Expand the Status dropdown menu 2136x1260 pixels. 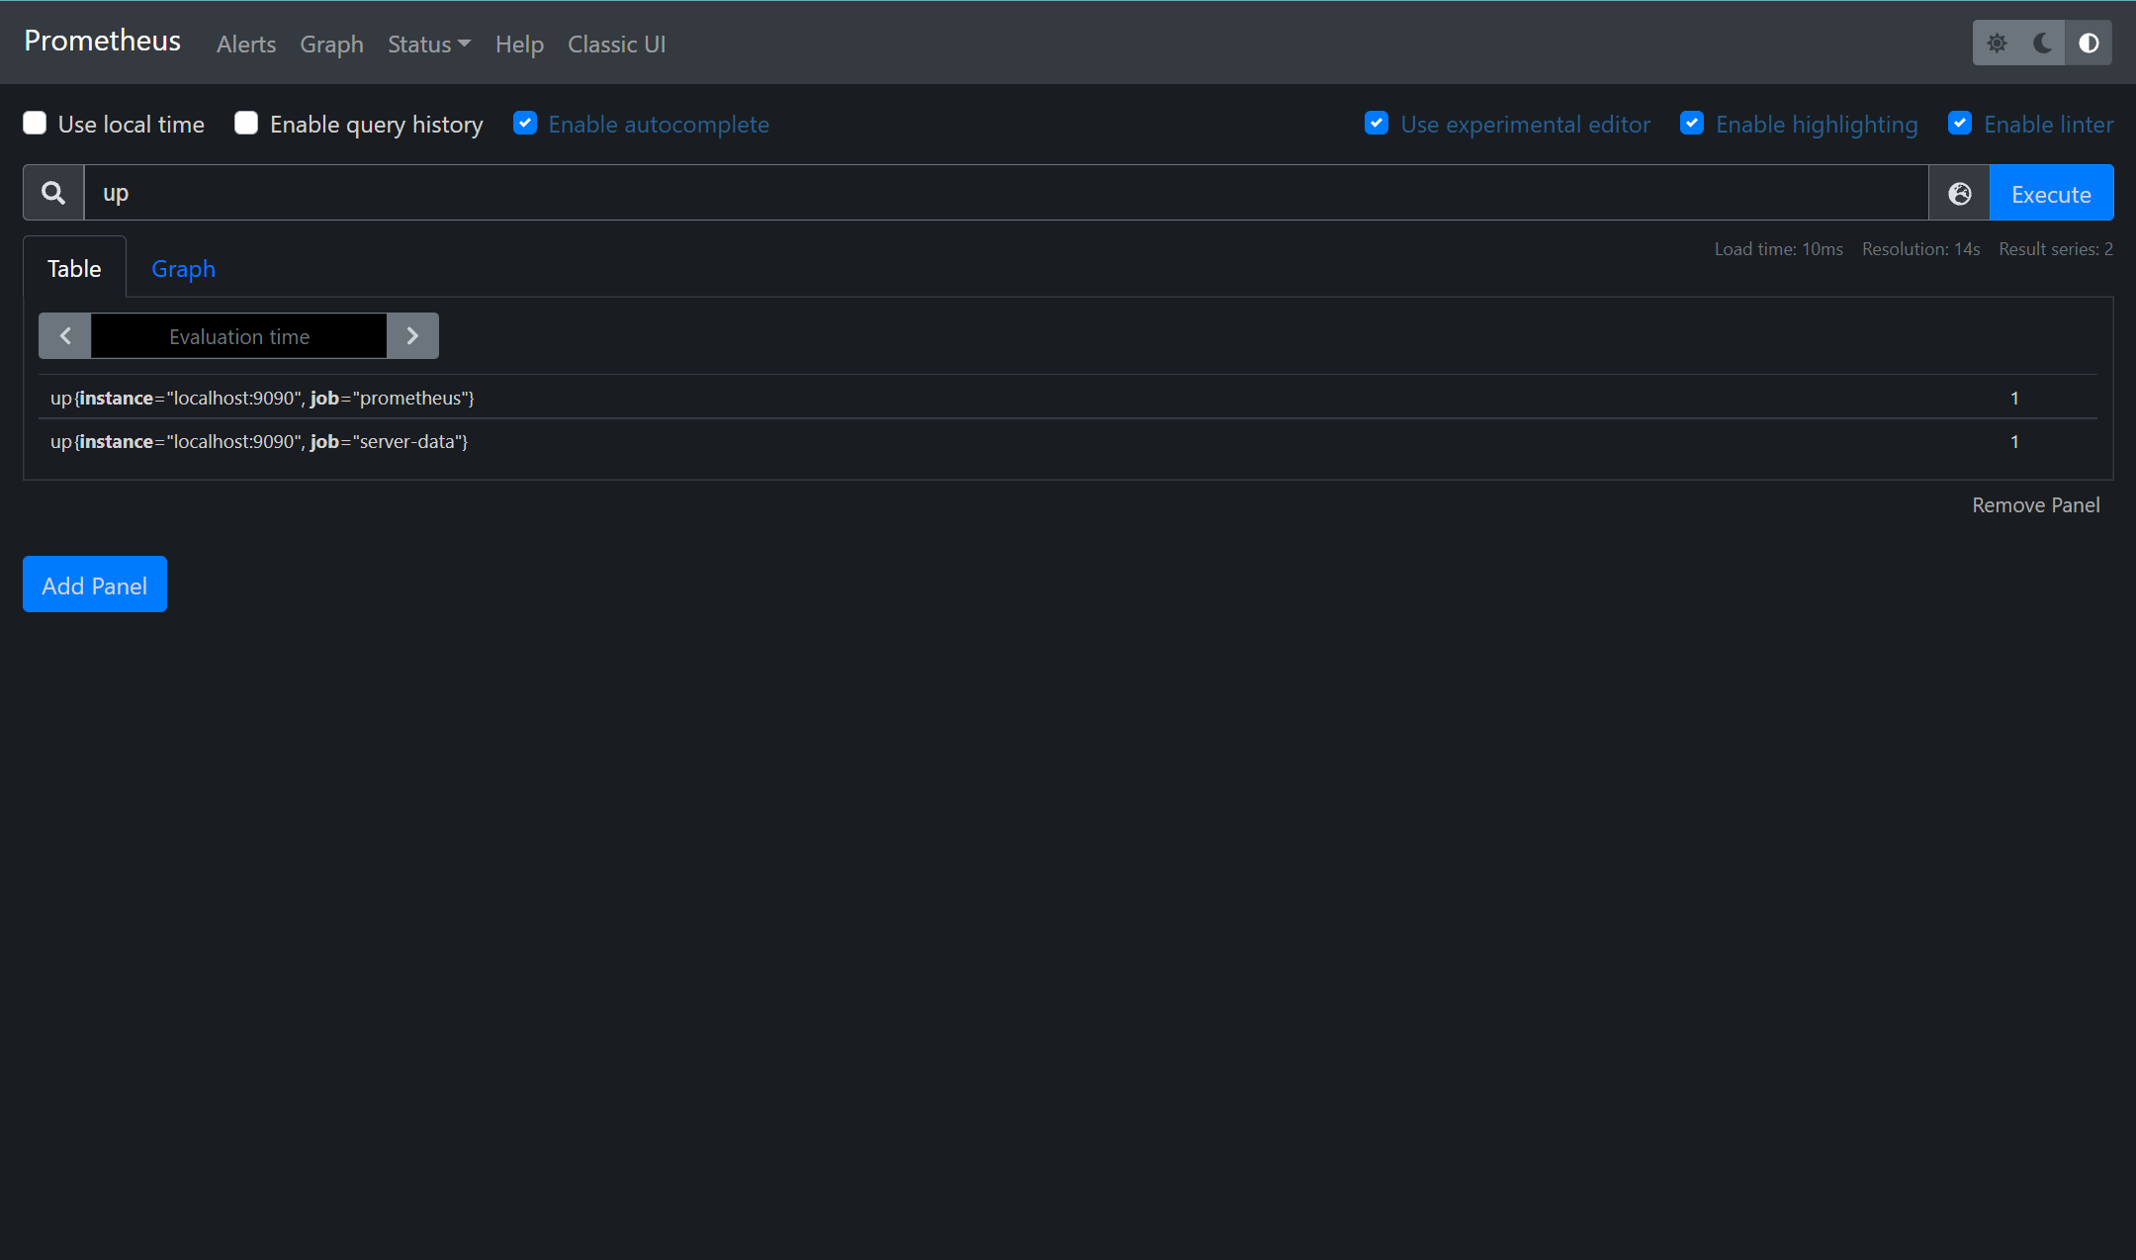428,45
